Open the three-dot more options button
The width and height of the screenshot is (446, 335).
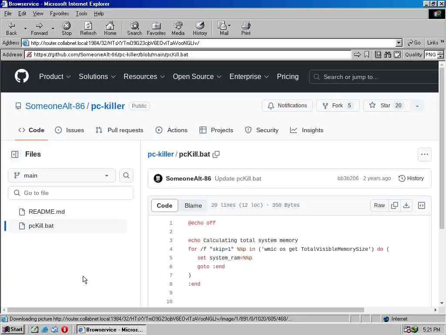tap(424, 154)
